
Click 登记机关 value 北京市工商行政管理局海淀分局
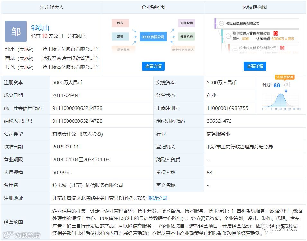tap(239, 147)
